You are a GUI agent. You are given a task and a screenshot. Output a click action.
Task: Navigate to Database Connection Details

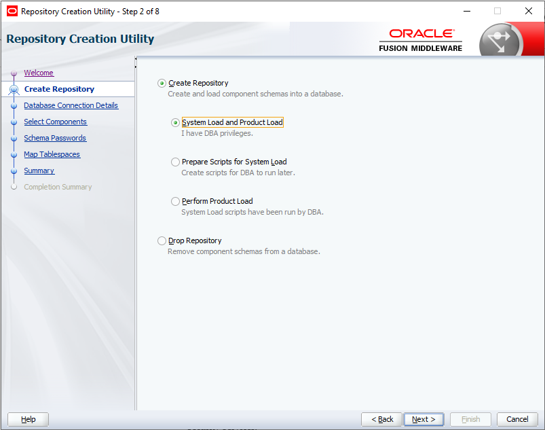71,105
